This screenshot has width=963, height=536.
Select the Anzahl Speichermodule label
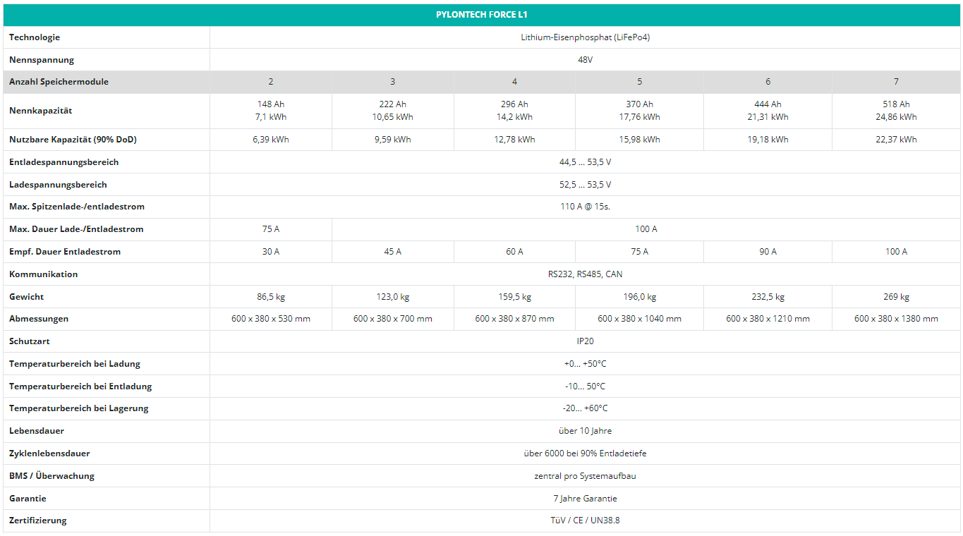pyautogui.click(x=59, y=82)
